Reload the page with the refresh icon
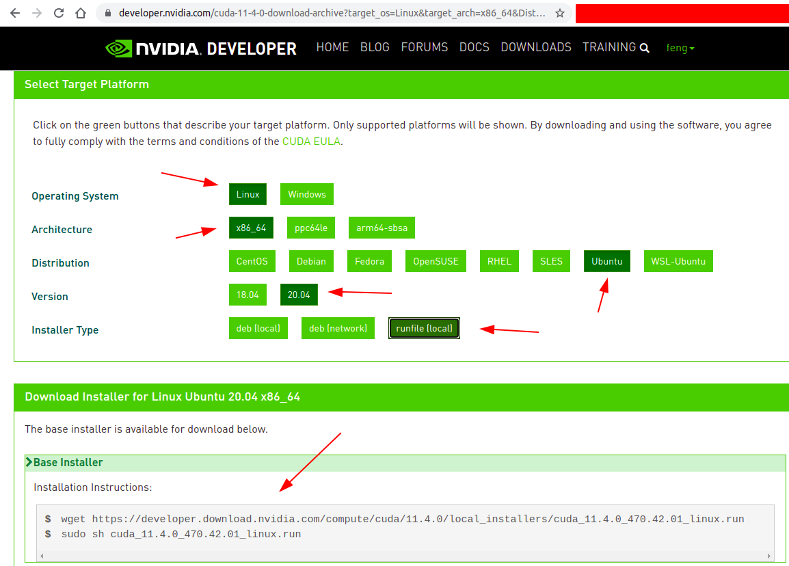 pyautogui.click(x=59, y=13)
